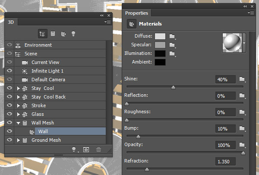This screenshot has height=175, width=259.
Task: Expand the Stay Cool mesh
Action: click(x=19, y=89)
